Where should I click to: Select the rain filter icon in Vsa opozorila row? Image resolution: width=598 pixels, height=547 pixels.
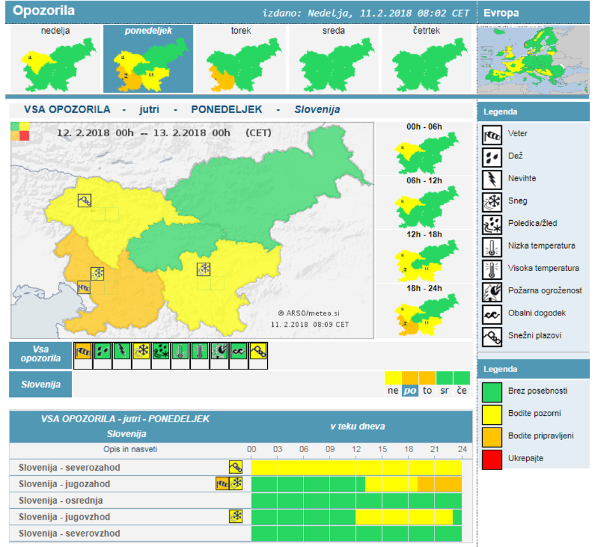102,352
